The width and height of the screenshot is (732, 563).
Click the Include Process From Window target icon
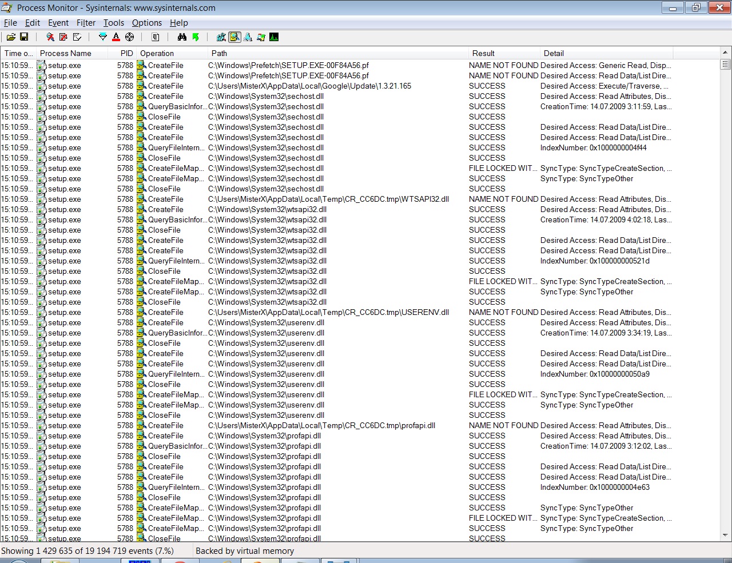(130, 37)
